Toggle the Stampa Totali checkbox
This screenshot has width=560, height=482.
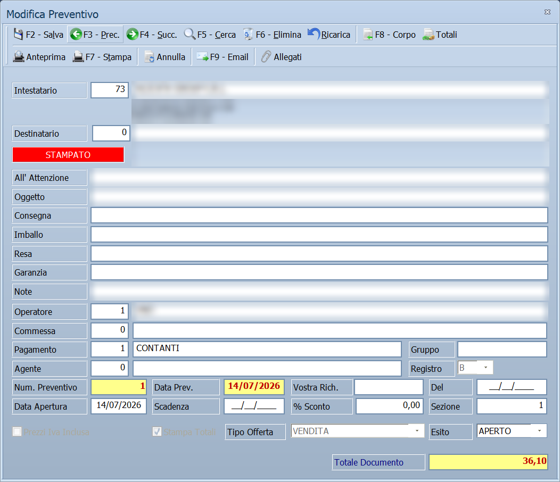coord(157,431)
